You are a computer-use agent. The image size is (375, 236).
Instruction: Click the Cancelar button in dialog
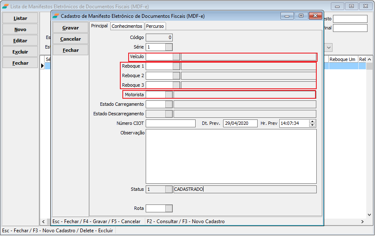(70, 39)
